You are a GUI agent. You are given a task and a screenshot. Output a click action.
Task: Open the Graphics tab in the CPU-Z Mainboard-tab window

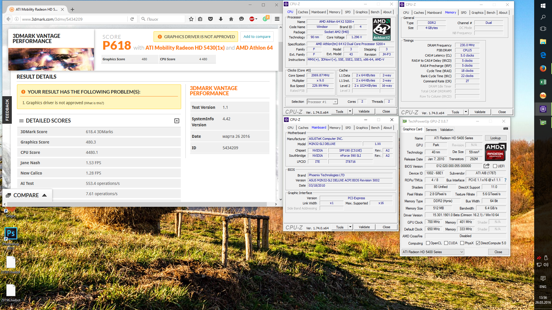(x=362, y=128)
